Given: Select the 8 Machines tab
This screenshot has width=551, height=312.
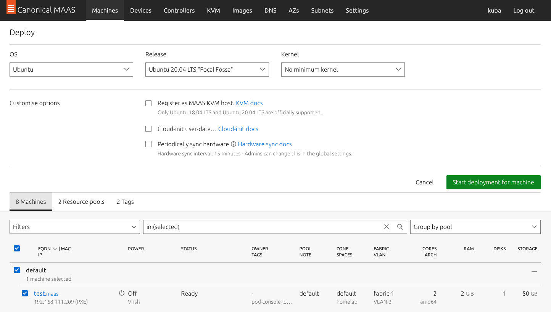Looking at the screenshot, I should (x=31, y=202).
